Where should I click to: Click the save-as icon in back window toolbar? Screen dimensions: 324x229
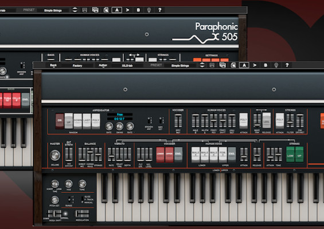(95, 10)
